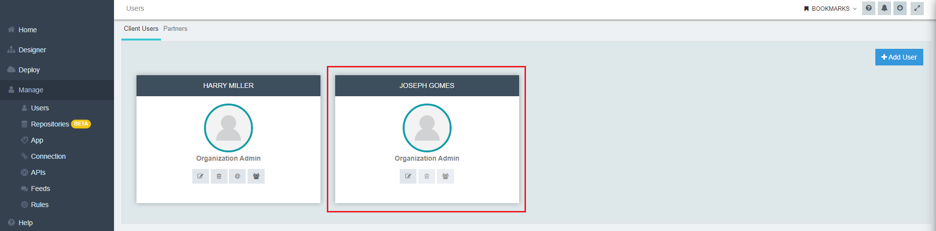Collapse the Manage section in the sidebar
The height and width of the screenshot is (231, 936).
[x=31, y=90]
